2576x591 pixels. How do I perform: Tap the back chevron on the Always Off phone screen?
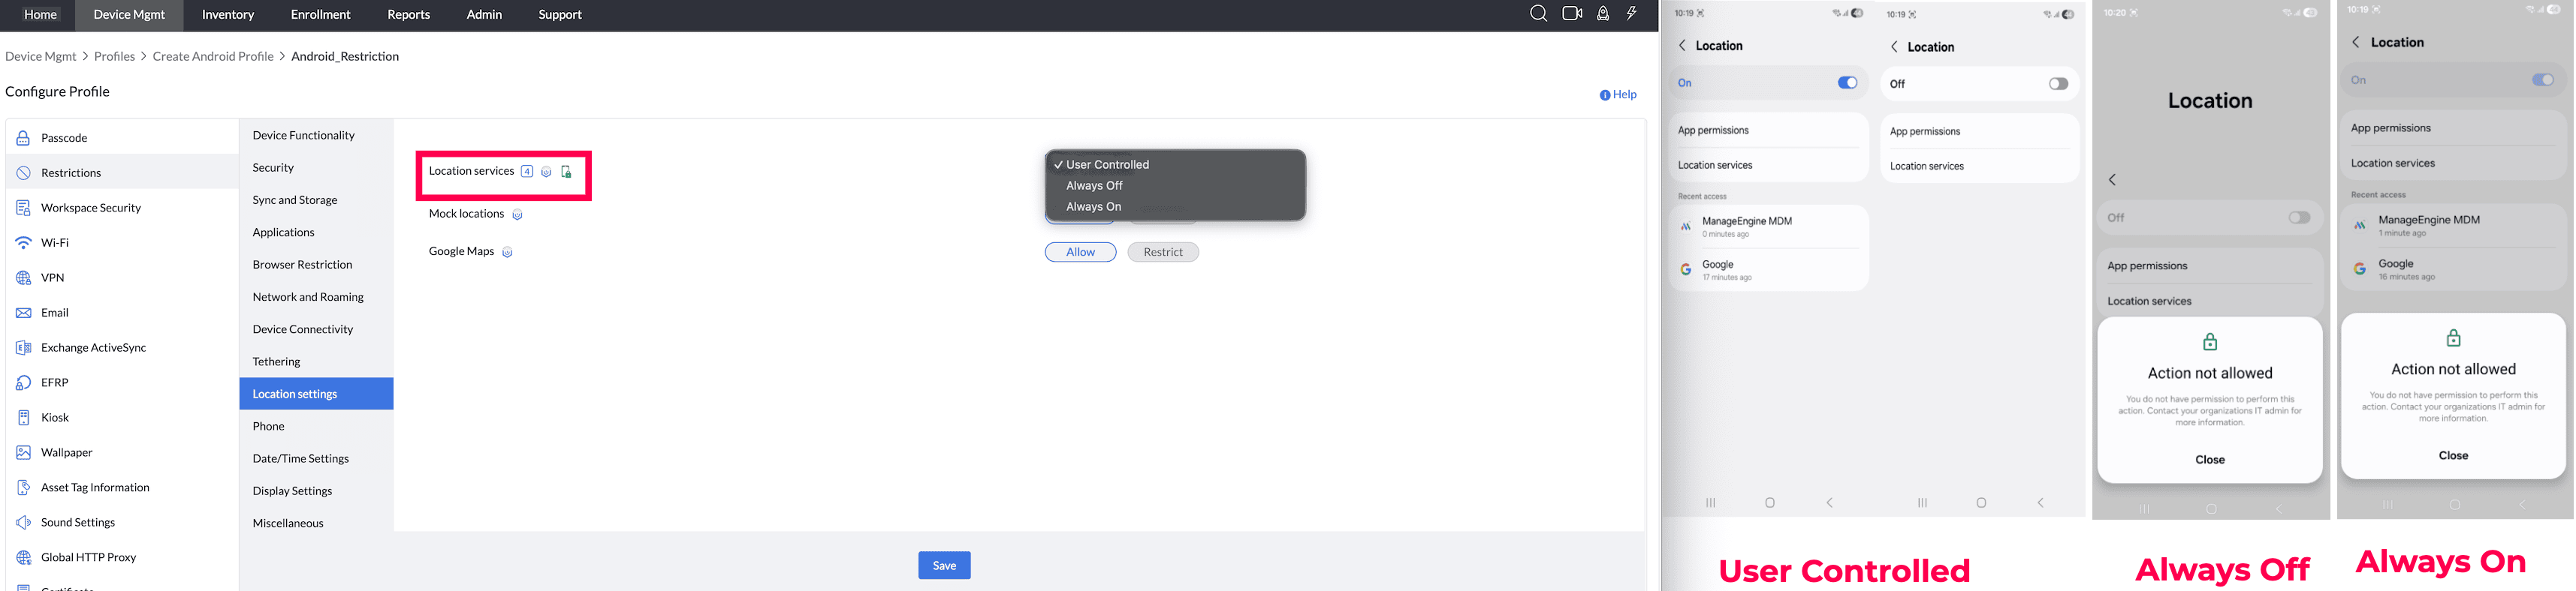pyautogui.click(x=2112, y=180)
